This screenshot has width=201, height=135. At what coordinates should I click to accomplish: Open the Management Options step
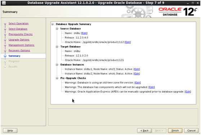[x=21, y=45]
